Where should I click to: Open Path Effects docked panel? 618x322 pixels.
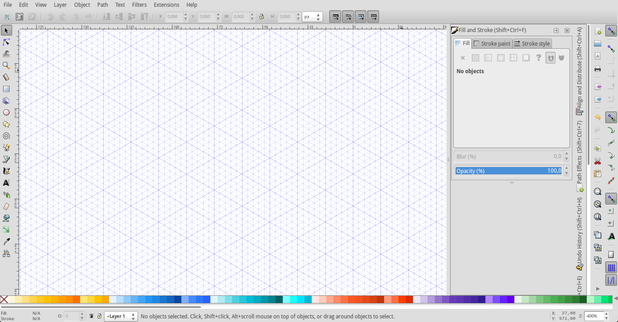click(x=580, y=156)
